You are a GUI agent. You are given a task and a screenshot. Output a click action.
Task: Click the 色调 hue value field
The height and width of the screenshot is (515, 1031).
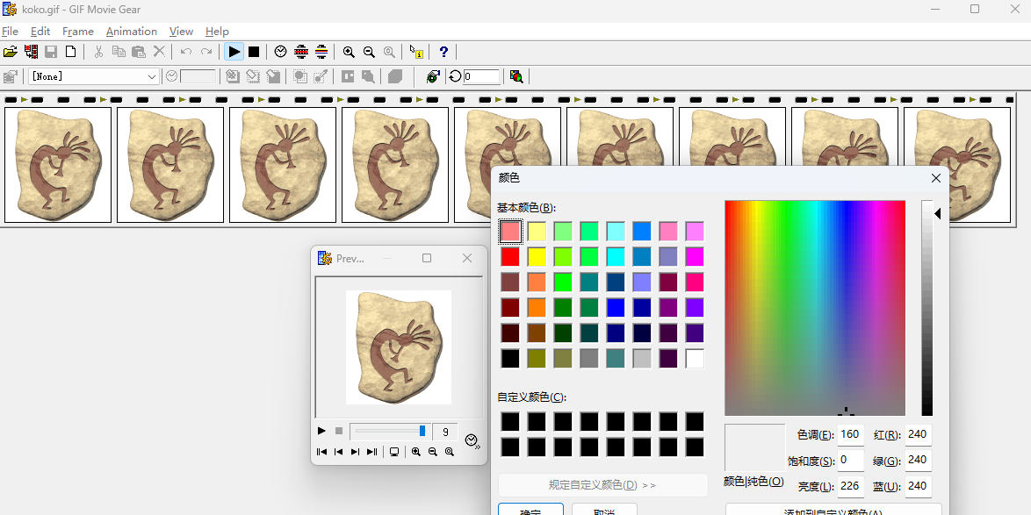coord(850,434)
